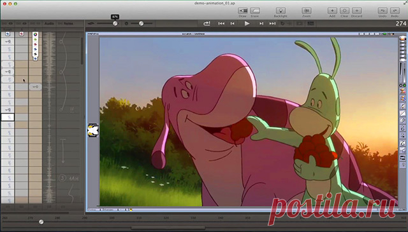Click the circular arrow icon after the skip-to-end button

click(282, 24)
